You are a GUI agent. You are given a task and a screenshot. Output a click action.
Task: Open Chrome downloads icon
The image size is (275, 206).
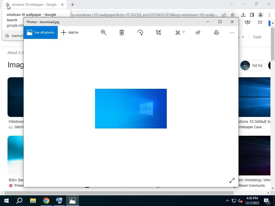pos(243,15)
